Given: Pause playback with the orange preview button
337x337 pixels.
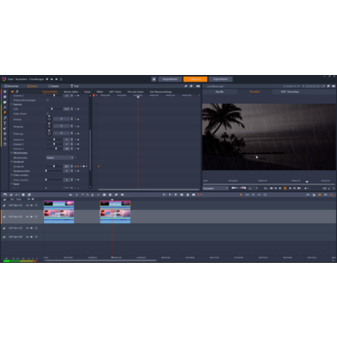Looking at the screenshot, I should 285,188.
